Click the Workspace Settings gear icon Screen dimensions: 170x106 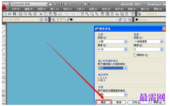point(41,19)
